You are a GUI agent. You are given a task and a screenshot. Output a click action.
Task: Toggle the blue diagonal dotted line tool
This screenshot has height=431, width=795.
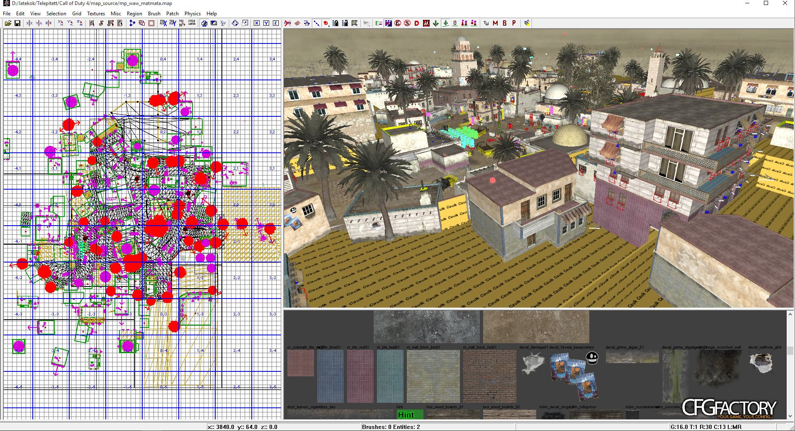click(316, 23)
